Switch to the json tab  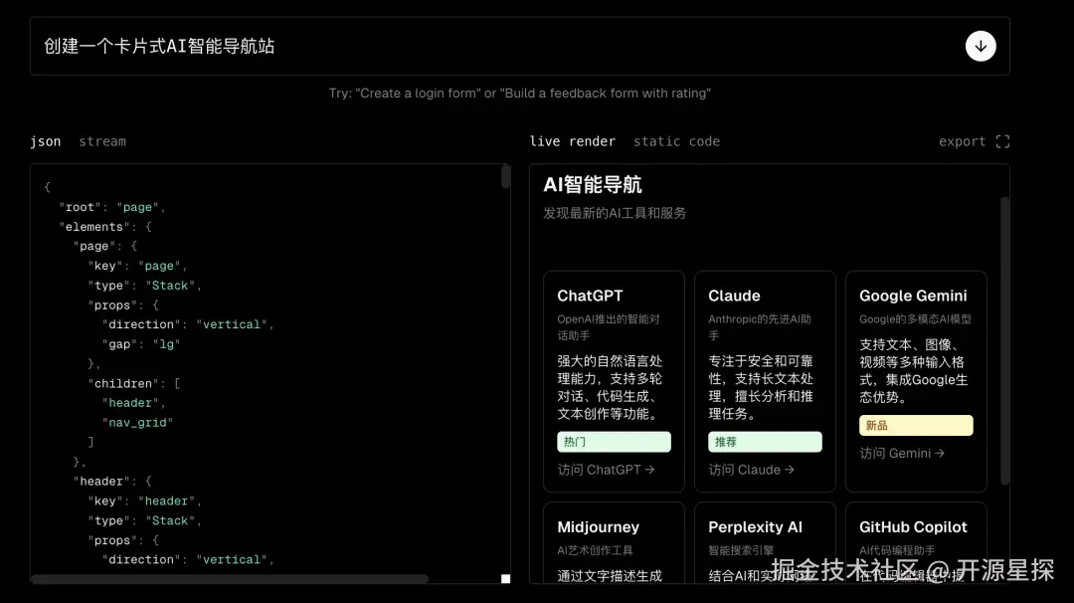coord(45,141)
